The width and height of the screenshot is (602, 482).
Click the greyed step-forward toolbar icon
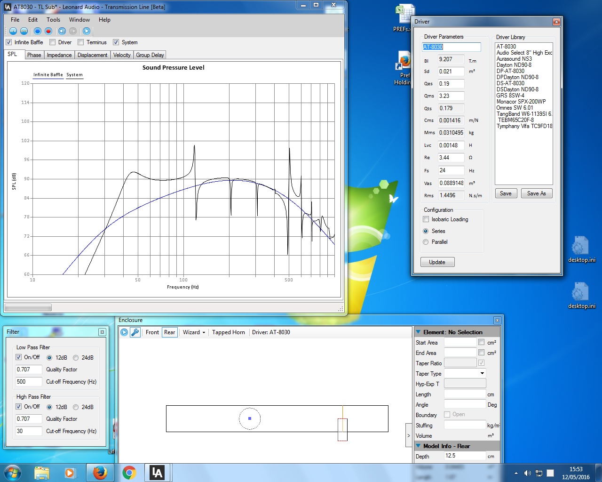pyautogui.click(x=73, y=31)
